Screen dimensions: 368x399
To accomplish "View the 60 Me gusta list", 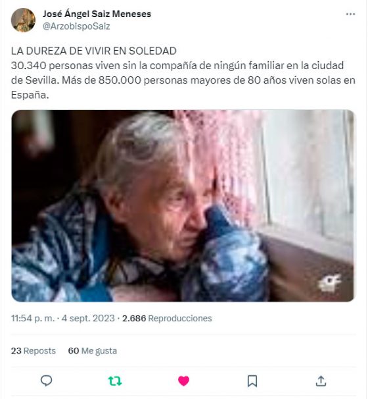I will click(x=93, y=351).
